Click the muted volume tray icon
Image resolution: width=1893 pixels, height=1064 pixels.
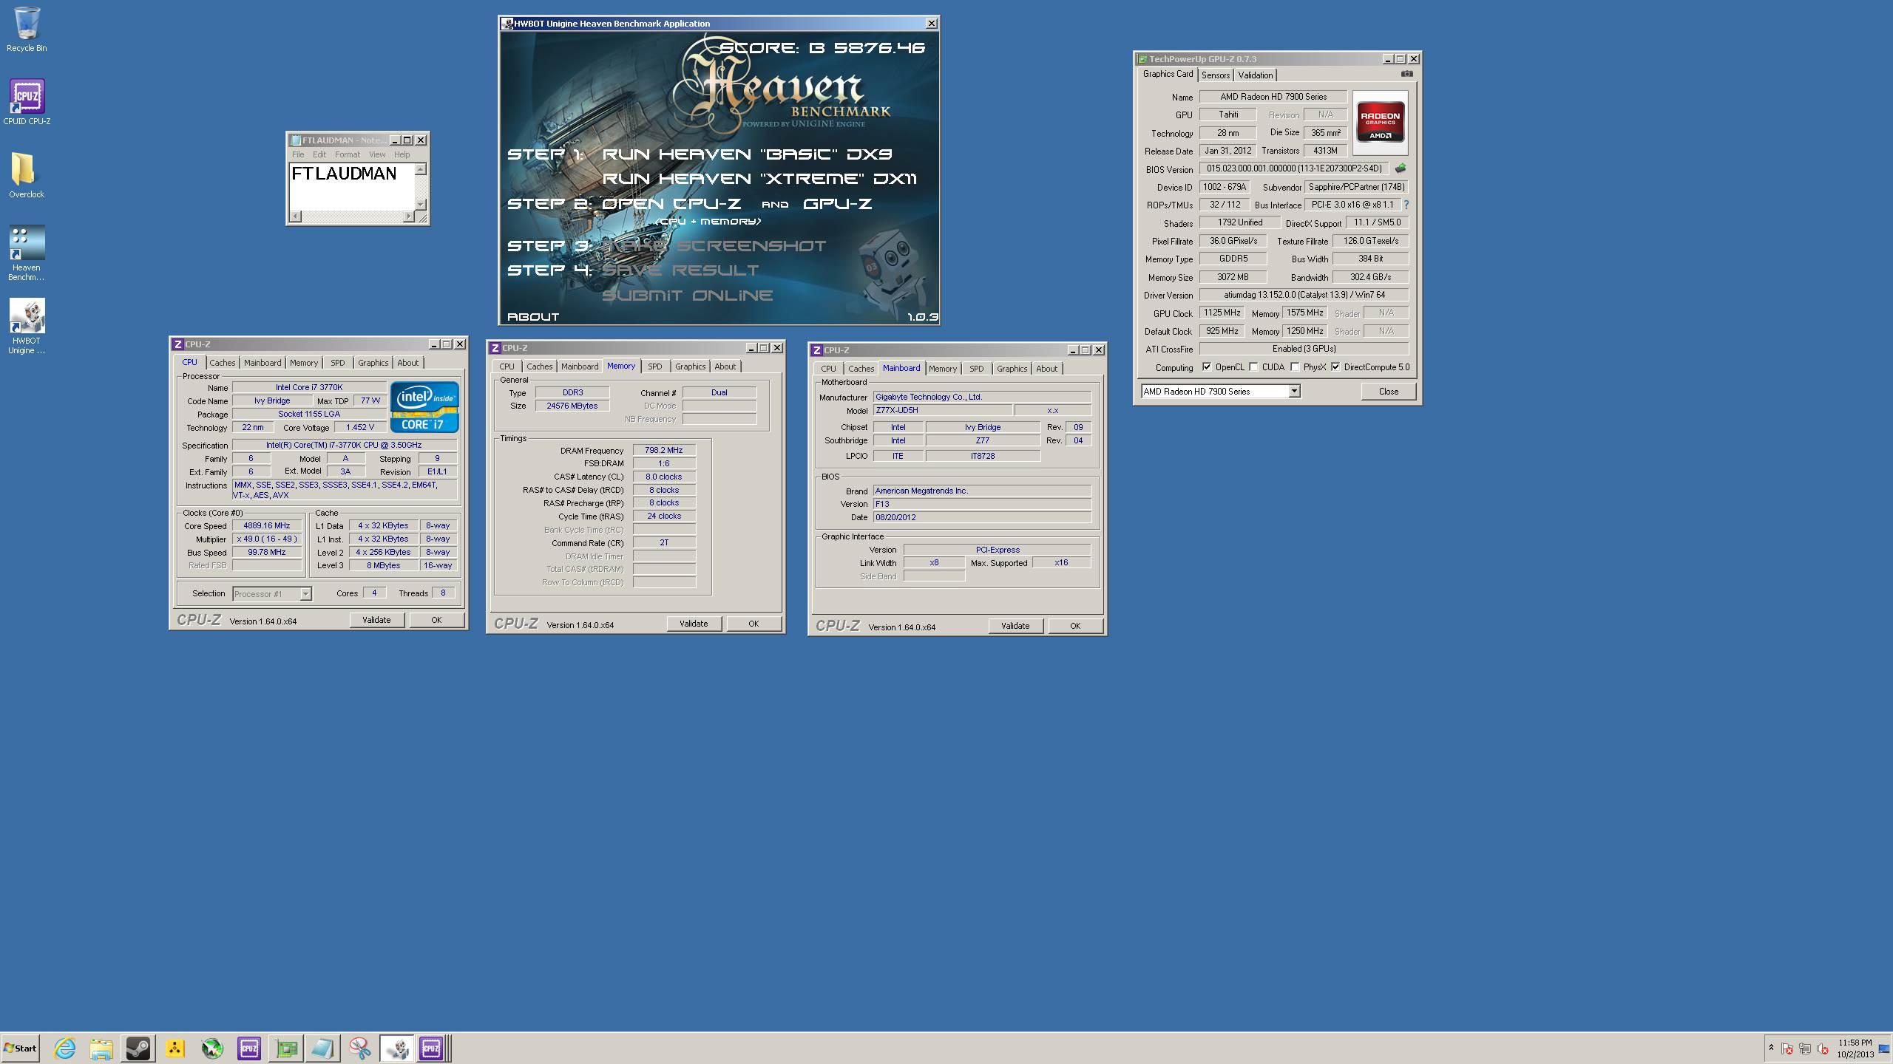coord(1823,1048)
